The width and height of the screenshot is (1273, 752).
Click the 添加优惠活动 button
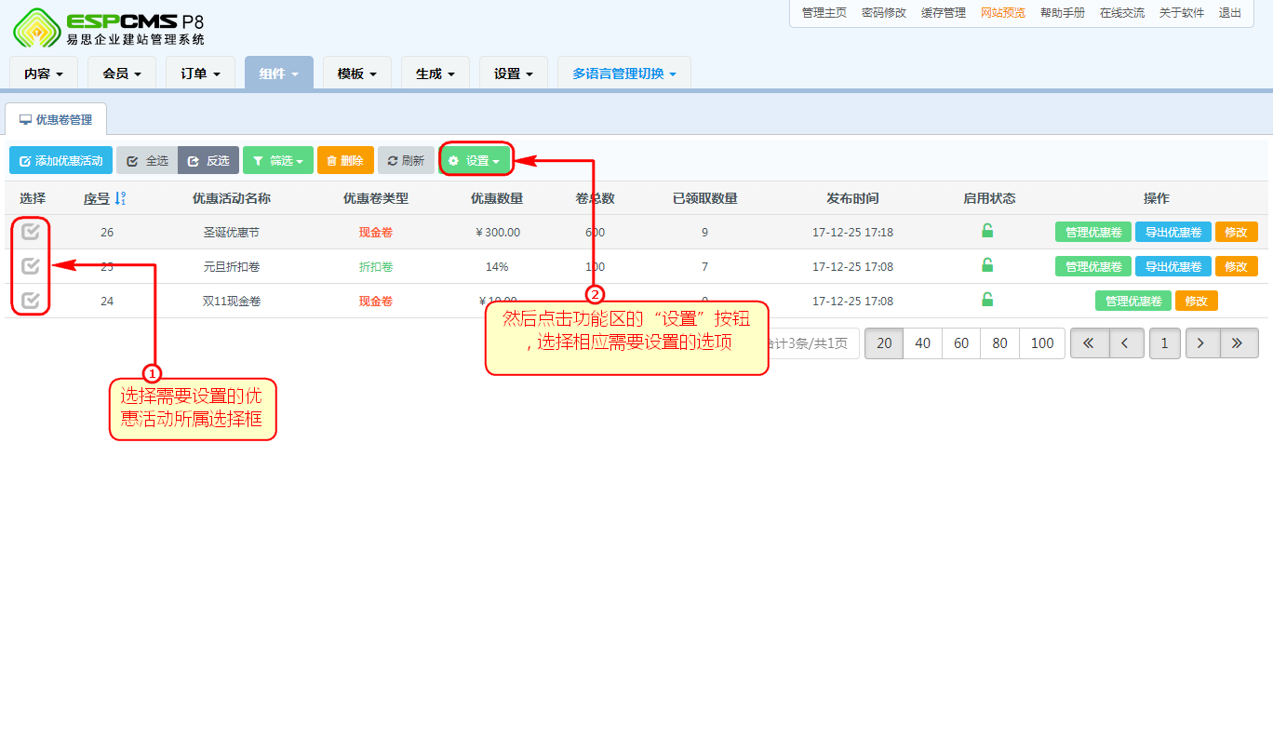[x=60, y=161]
